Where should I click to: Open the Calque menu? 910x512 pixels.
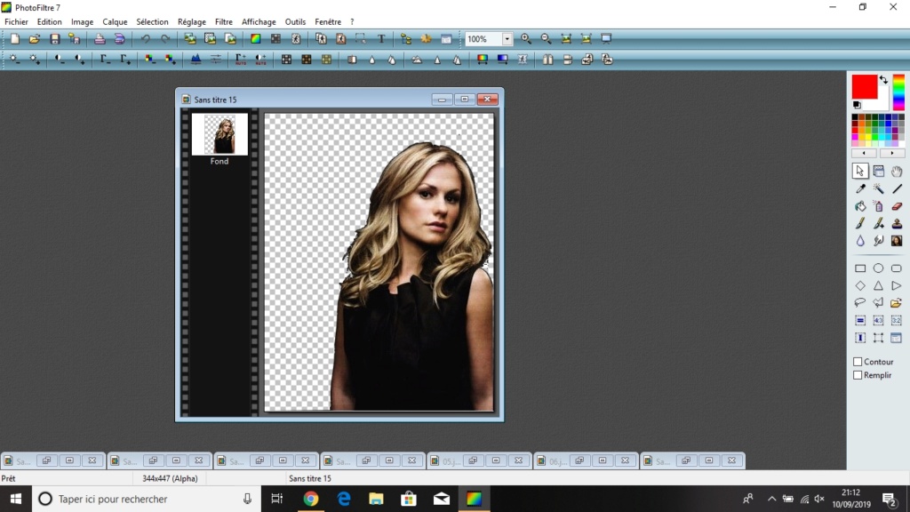point(115,22)
